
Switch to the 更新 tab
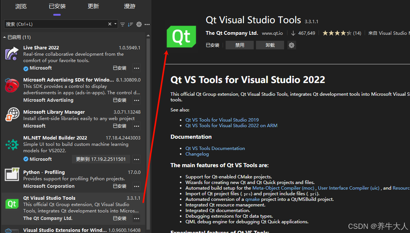[x=93, y=6]
